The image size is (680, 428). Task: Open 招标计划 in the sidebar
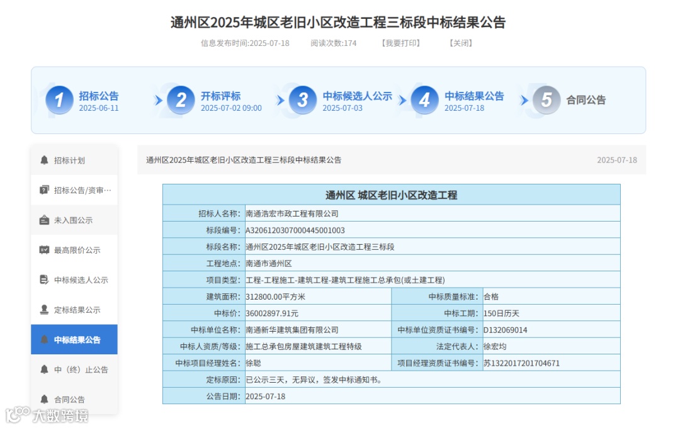click(x=74, y=160)
